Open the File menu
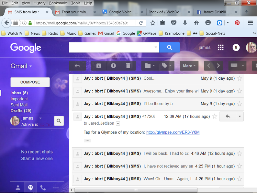This screenshot has width=257, height=193. coord(5,3)
